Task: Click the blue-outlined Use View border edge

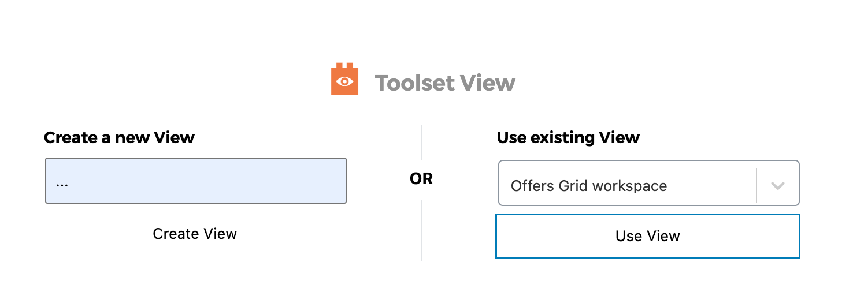Action: (x=648, y=215)
